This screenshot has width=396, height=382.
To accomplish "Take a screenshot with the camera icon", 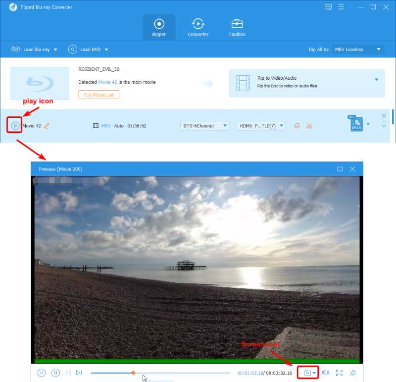I will point(307,373).
